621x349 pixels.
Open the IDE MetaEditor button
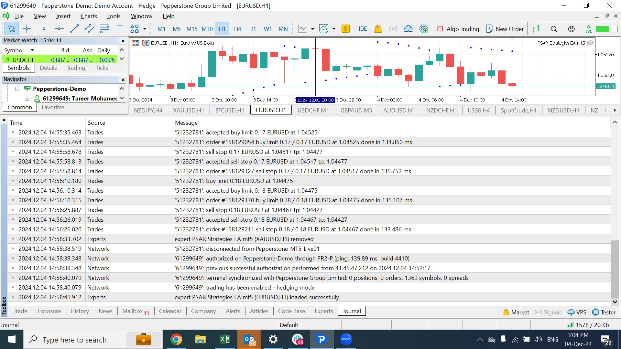pyautogui.click(x=363, y=29)
